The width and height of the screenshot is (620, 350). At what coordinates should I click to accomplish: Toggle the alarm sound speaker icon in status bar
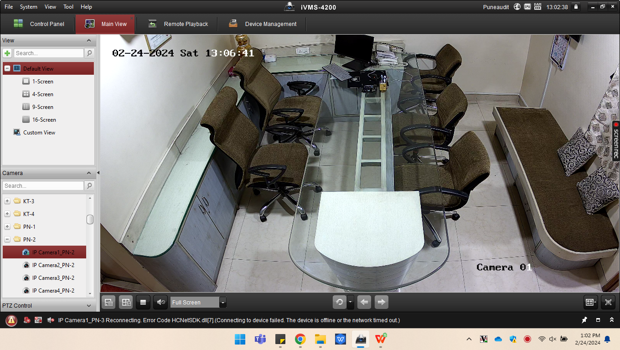[x=51, y=320]
